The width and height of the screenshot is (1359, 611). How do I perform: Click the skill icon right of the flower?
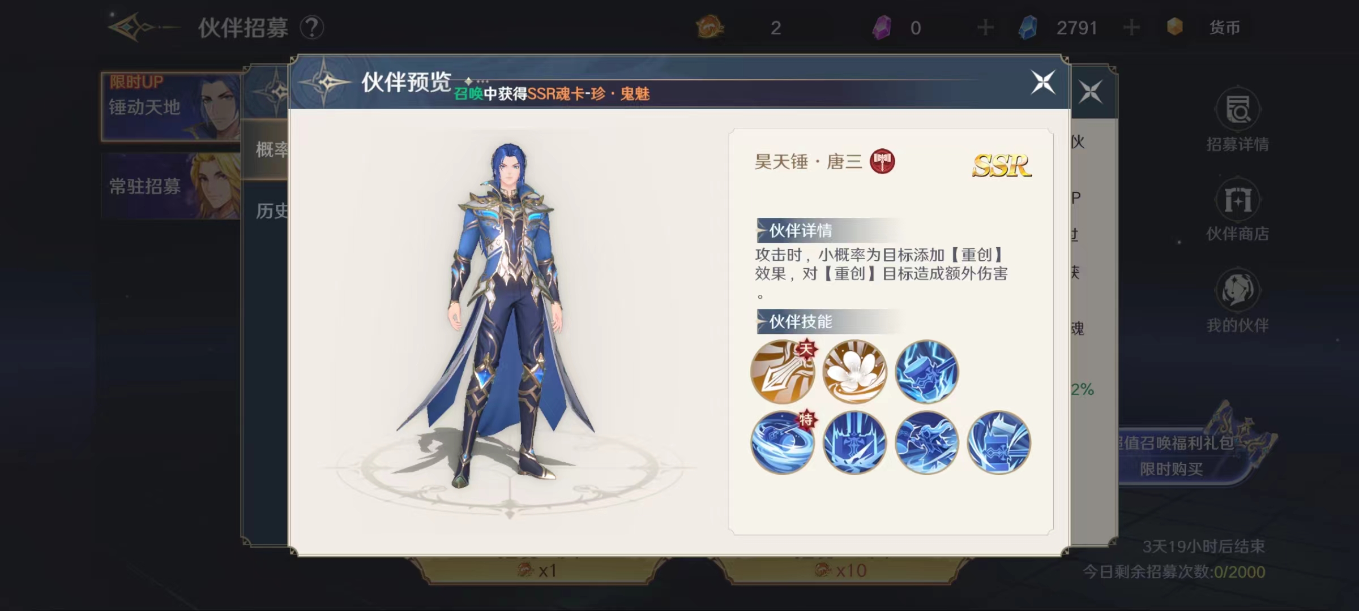click(926, 372)
